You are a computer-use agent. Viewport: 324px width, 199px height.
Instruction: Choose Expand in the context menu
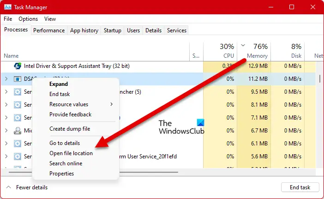click(59, 84)
